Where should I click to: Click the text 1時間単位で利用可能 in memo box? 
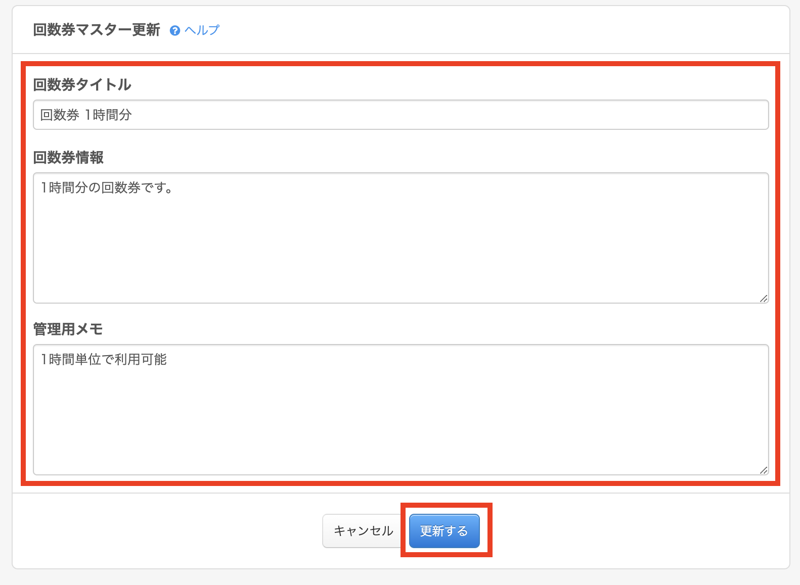point(104,360)
